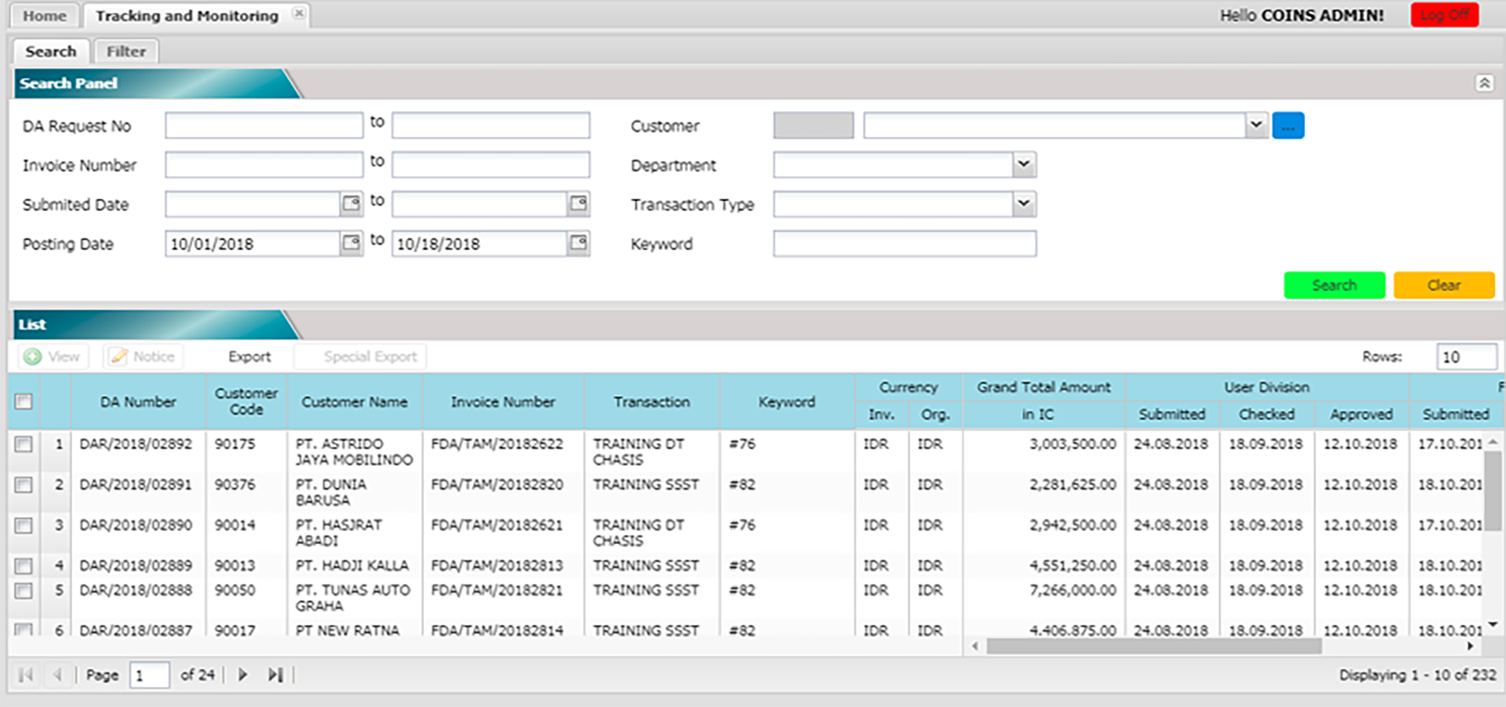Screen dimensions: 1506x707
Task: Click the orange Clear button
Action: pyautogui.click(x=1443, y=285)
